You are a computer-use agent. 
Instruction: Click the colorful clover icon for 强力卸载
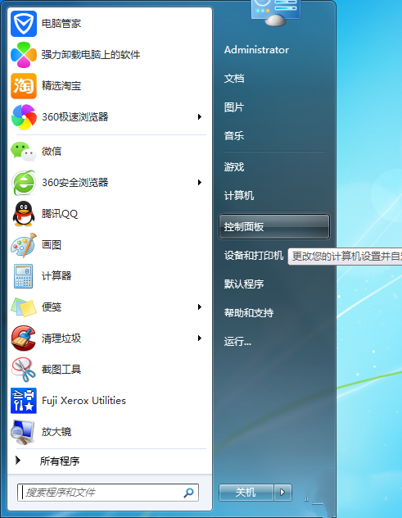click(x=24, y=55)
